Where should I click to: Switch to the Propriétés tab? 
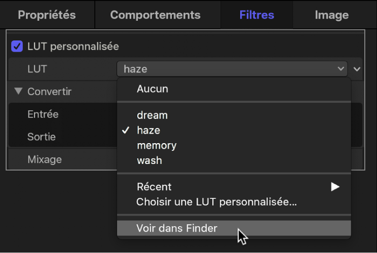[x=47, y=15]
